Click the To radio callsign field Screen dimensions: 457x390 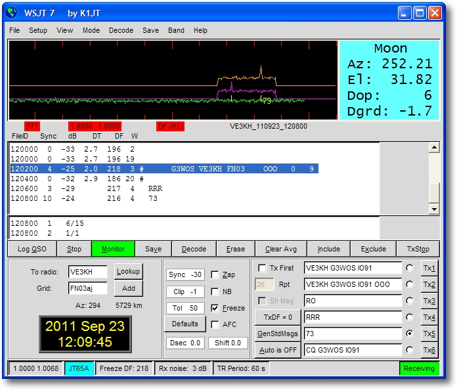point(88,272)
